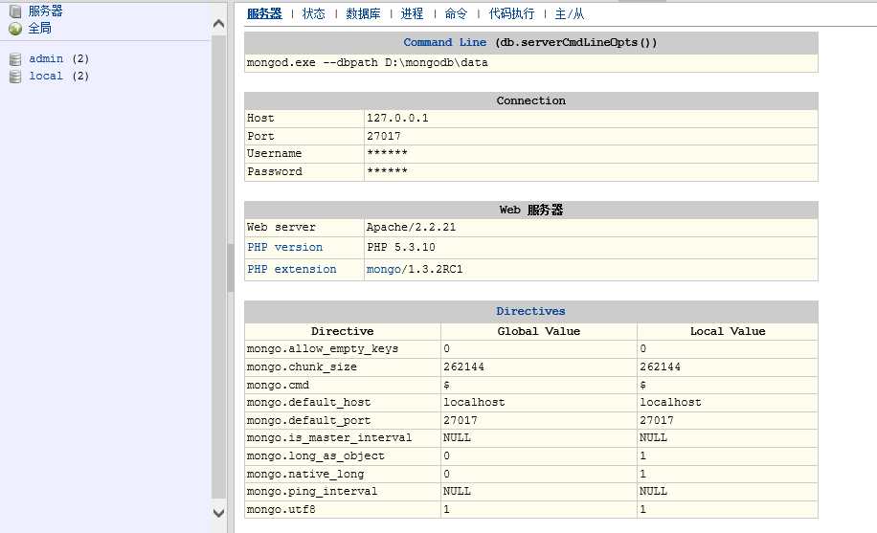Open the Directives header link
Viewport: 877px width, 533px height.
530,311
